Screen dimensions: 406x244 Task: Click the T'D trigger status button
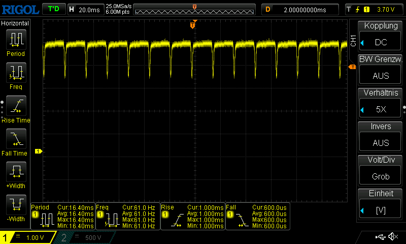pyautogui.click(x=53, y=9)
